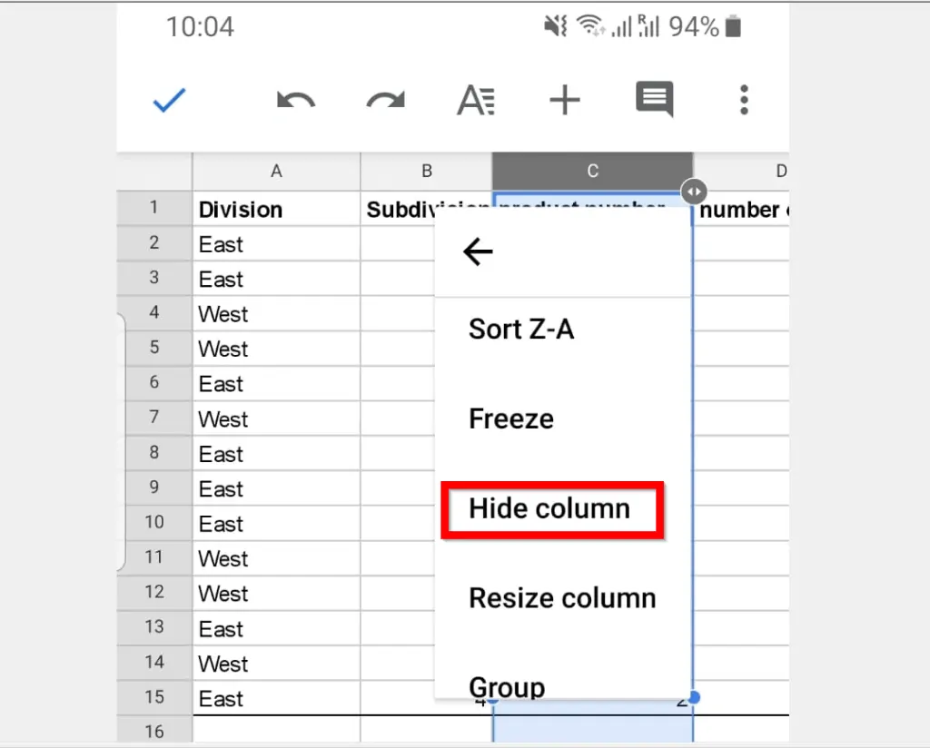Tap the plus icon to insert content

click(x=565, y=101)
